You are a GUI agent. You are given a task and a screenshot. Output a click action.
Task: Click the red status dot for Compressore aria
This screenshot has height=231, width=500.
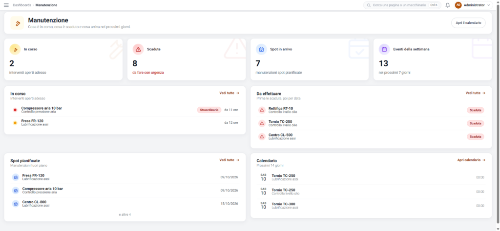click(15, 110)
